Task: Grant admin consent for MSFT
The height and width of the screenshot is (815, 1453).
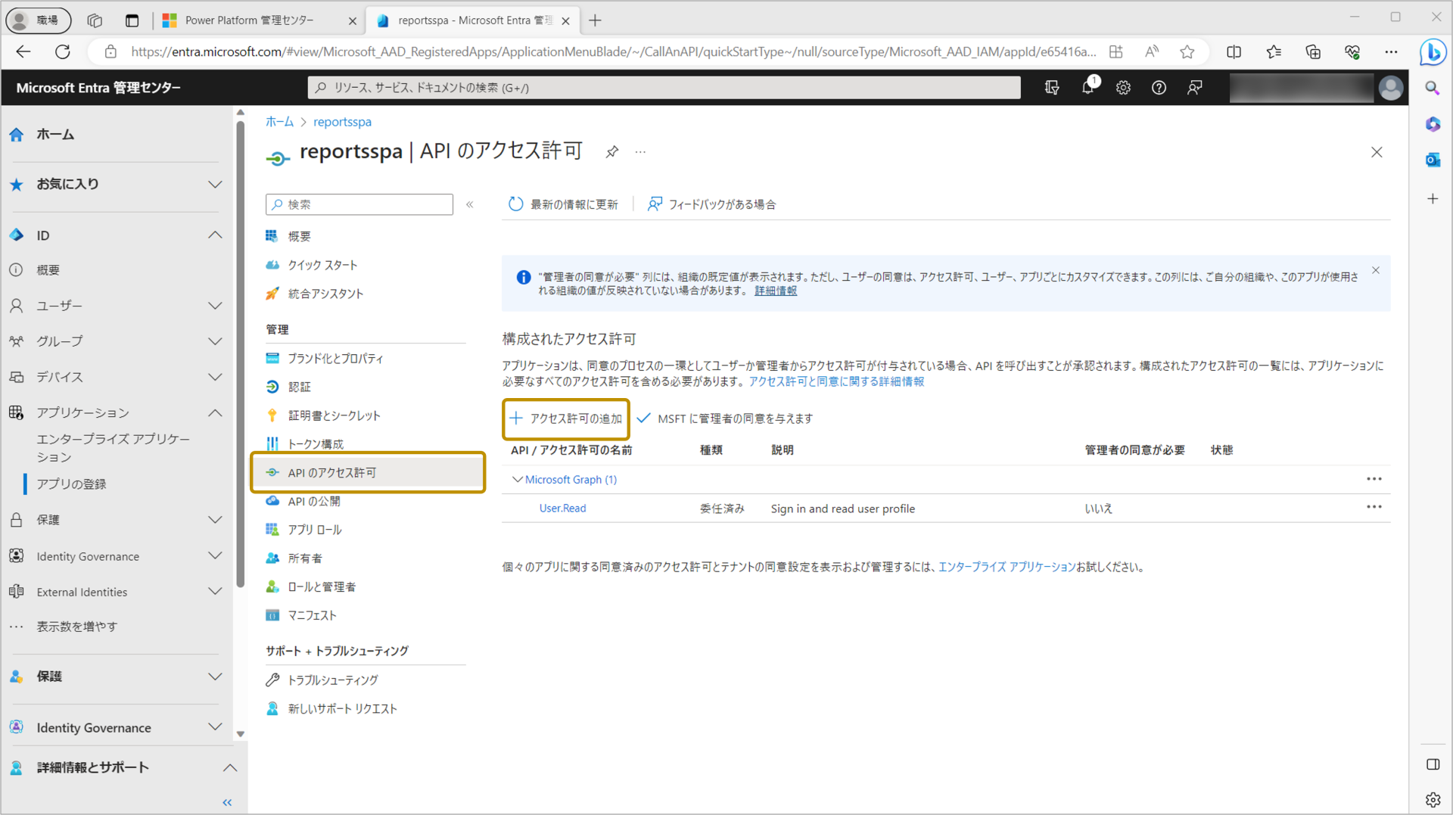Action: [x=724, y=418]
